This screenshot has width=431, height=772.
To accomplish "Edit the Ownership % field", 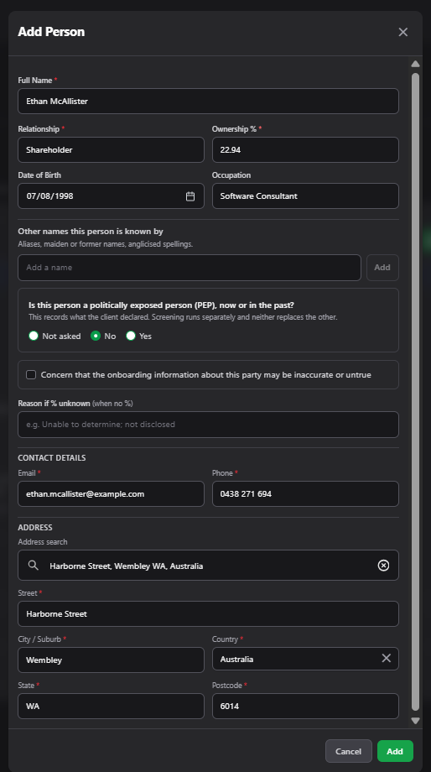I will tap(305, 149).
